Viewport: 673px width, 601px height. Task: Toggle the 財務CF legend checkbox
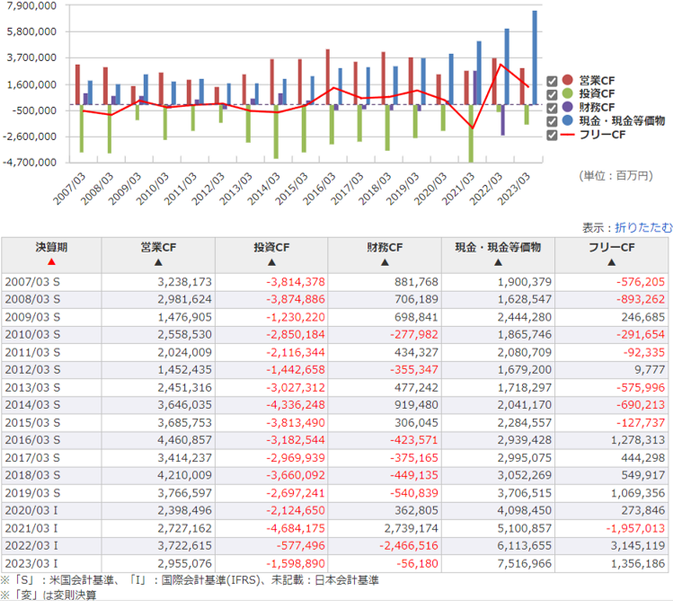point(553,107)
